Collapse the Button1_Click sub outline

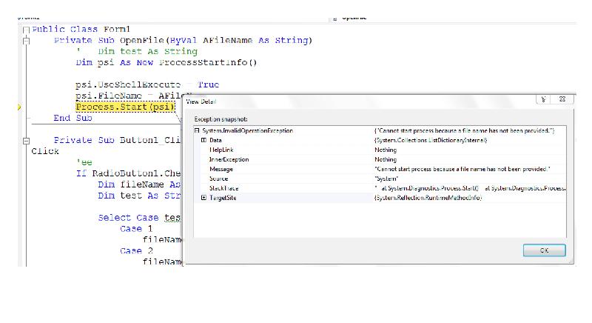[x=26, y=141]
